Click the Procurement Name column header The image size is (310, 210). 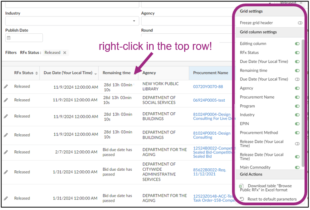tap(210, 73)
